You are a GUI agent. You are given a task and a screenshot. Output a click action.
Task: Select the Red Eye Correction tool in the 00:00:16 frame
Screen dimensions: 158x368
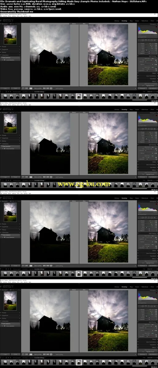coord(146,129)
